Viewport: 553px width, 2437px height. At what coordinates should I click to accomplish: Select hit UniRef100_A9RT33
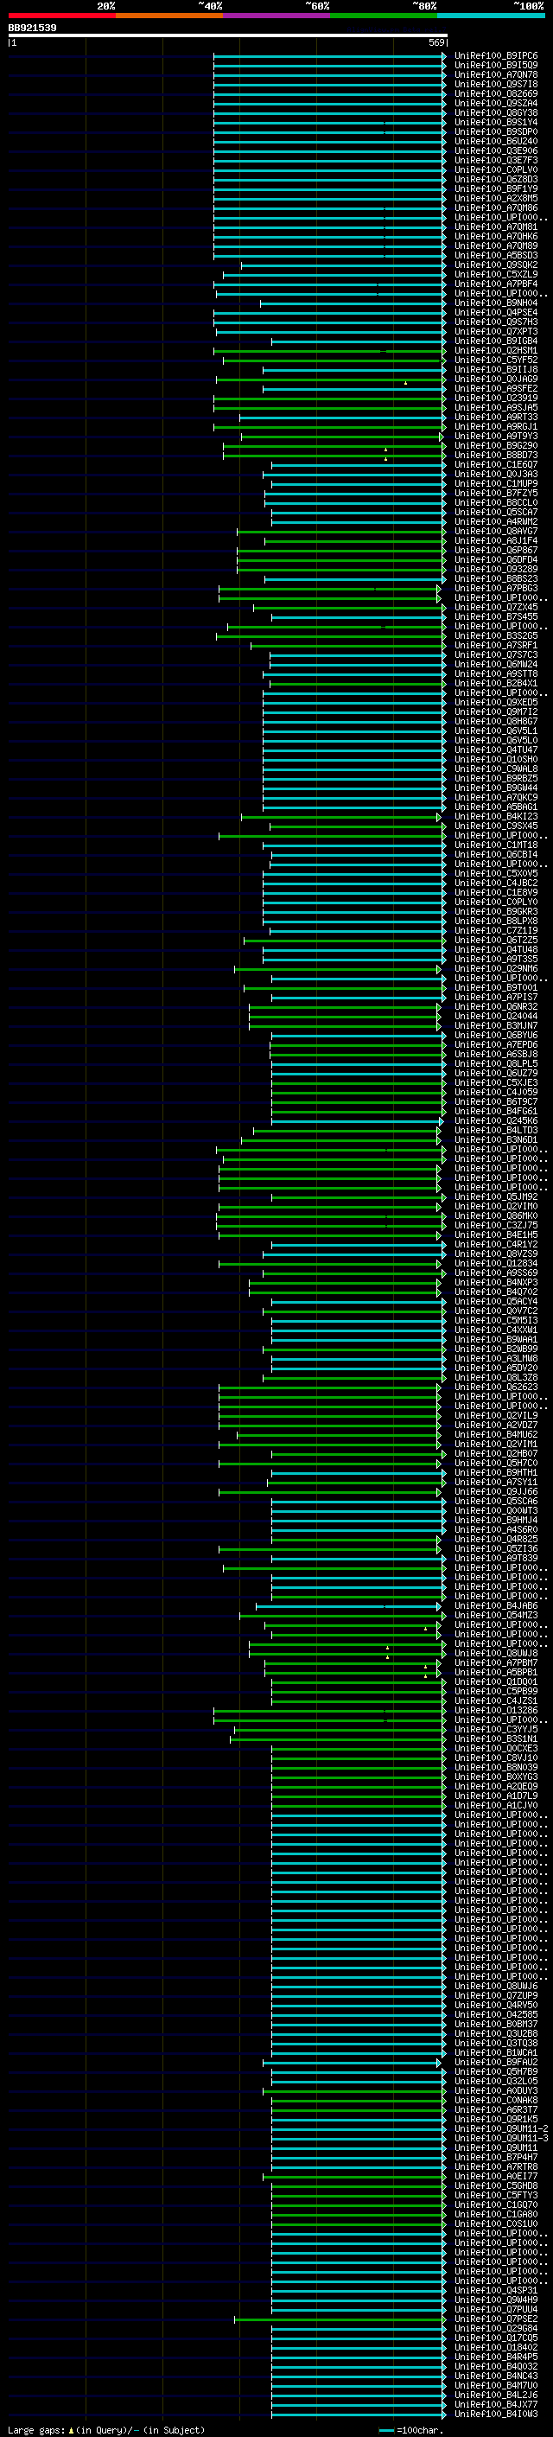(495, 418)
